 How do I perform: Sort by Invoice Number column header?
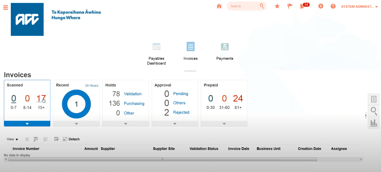[26, 149]
